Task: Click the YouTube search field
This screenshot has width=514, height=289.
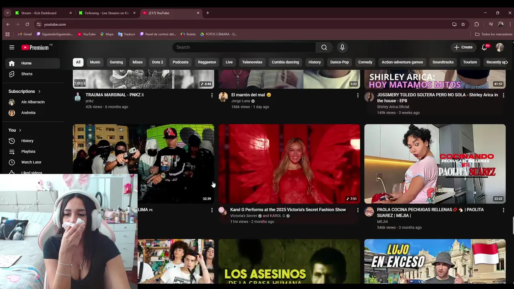Action: pos(244,47)
